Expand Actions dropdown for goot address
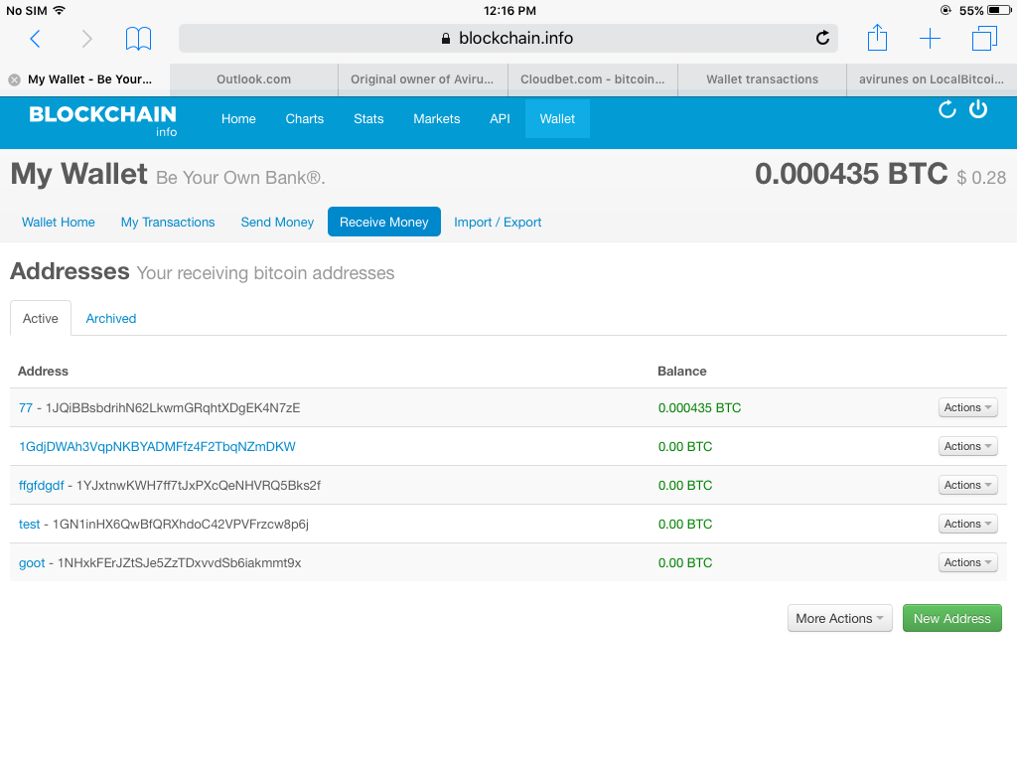The image size is (1017, 763). coord(967,562)
